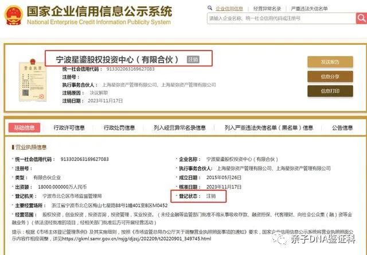367x255 pixels.
Task: Click the 注销 status badge beside company name
Action: tap(193, 60)
